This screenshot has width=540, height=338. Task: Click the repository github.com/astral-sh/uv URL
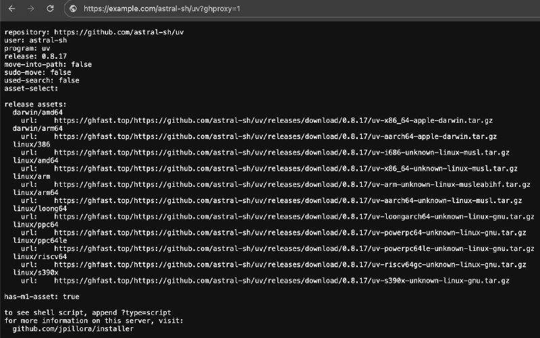[119, 32]
